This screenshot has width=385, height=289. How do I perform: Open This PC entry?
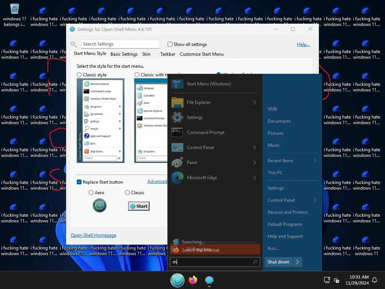275,173
